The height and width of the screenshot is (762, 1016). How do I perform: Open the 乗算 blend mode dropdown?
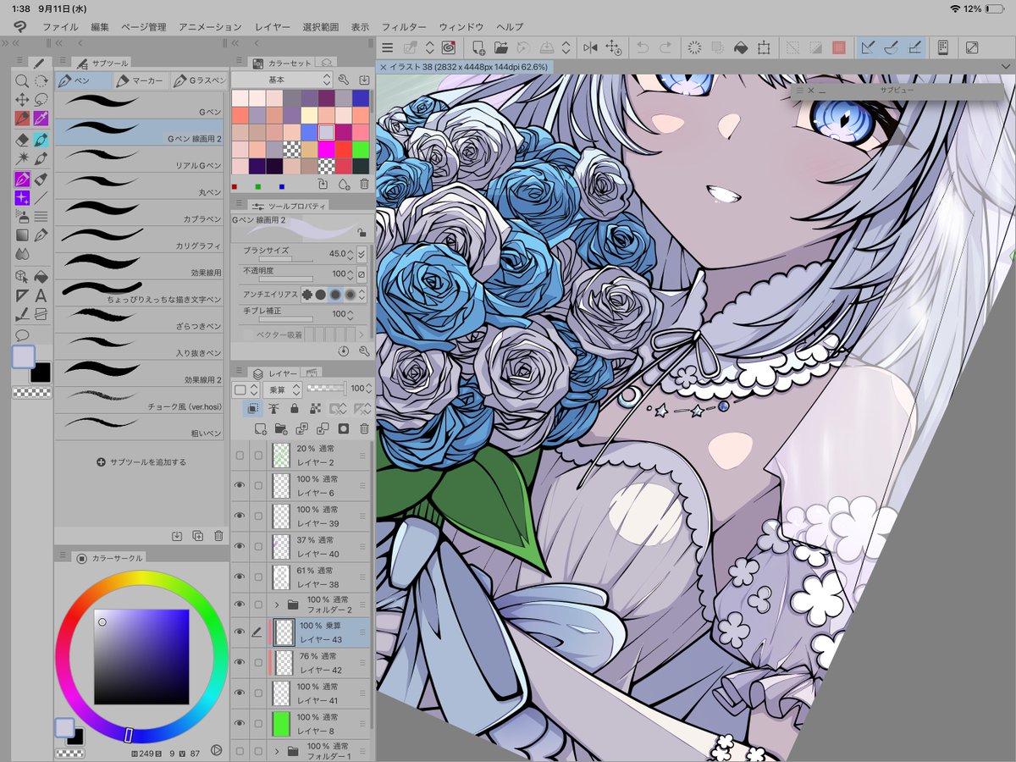[x=276, y=389]
